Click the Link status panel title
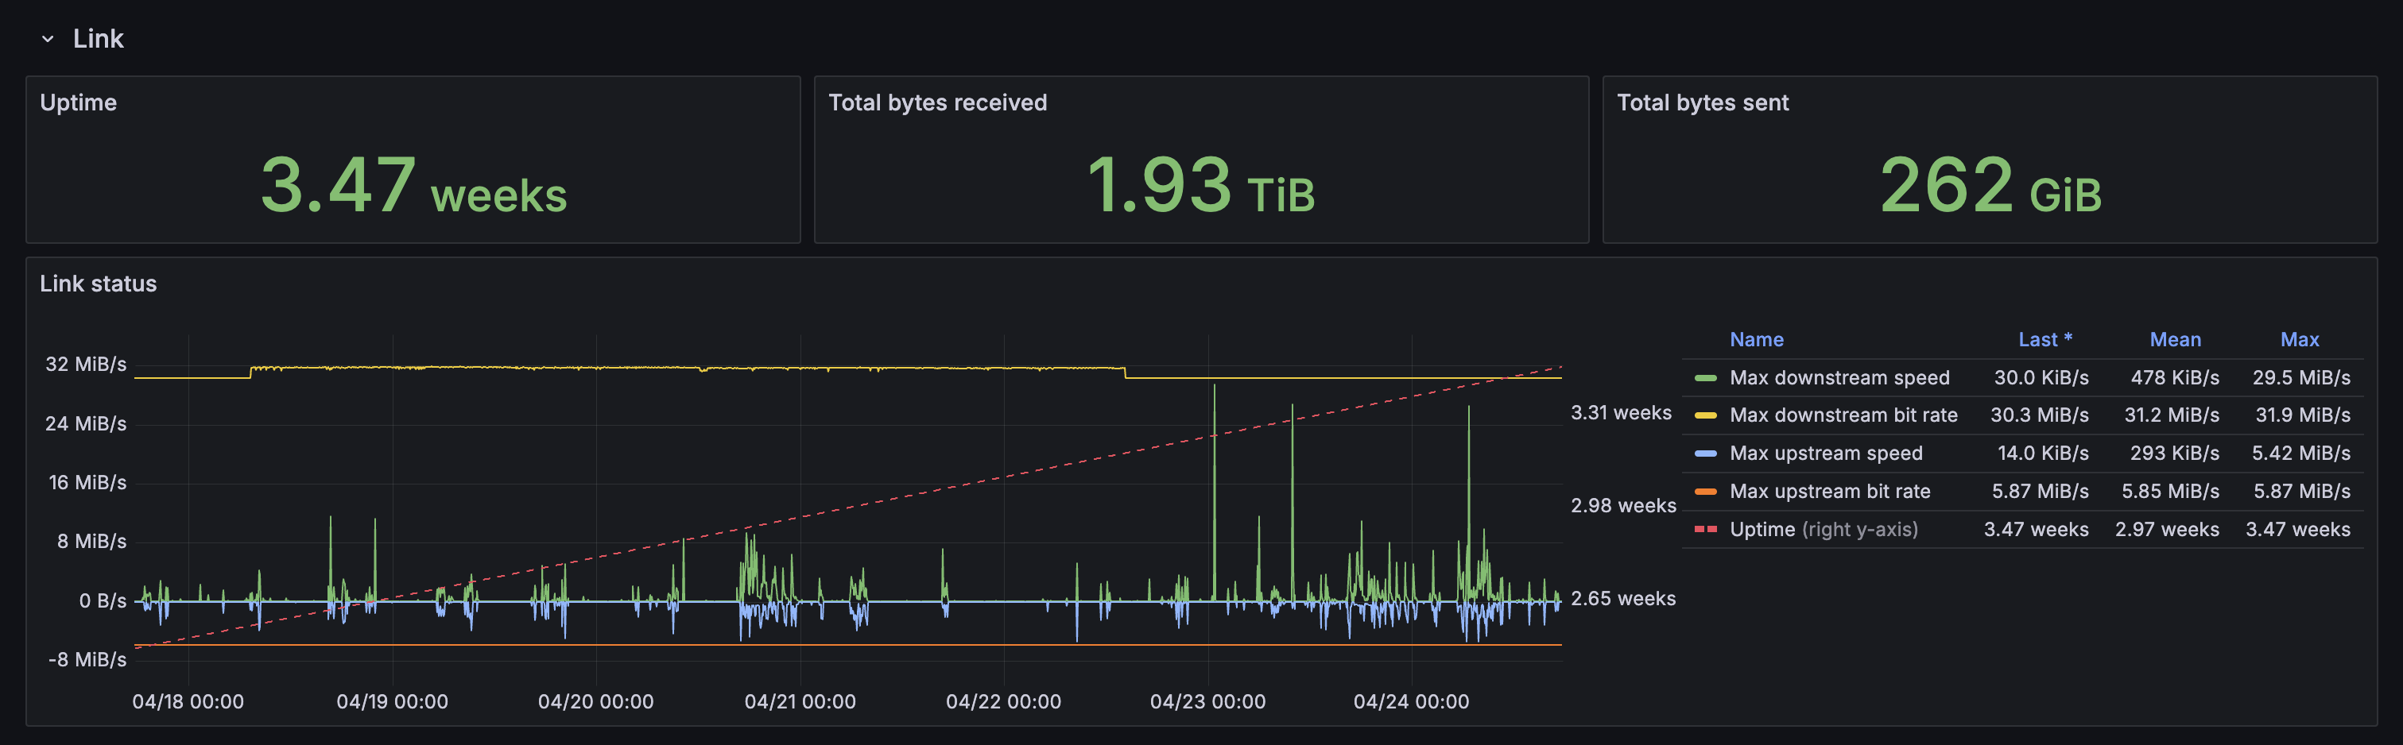Image resolution: width=2403 pixels, height=745 pixels. click(x=98, y=284)
